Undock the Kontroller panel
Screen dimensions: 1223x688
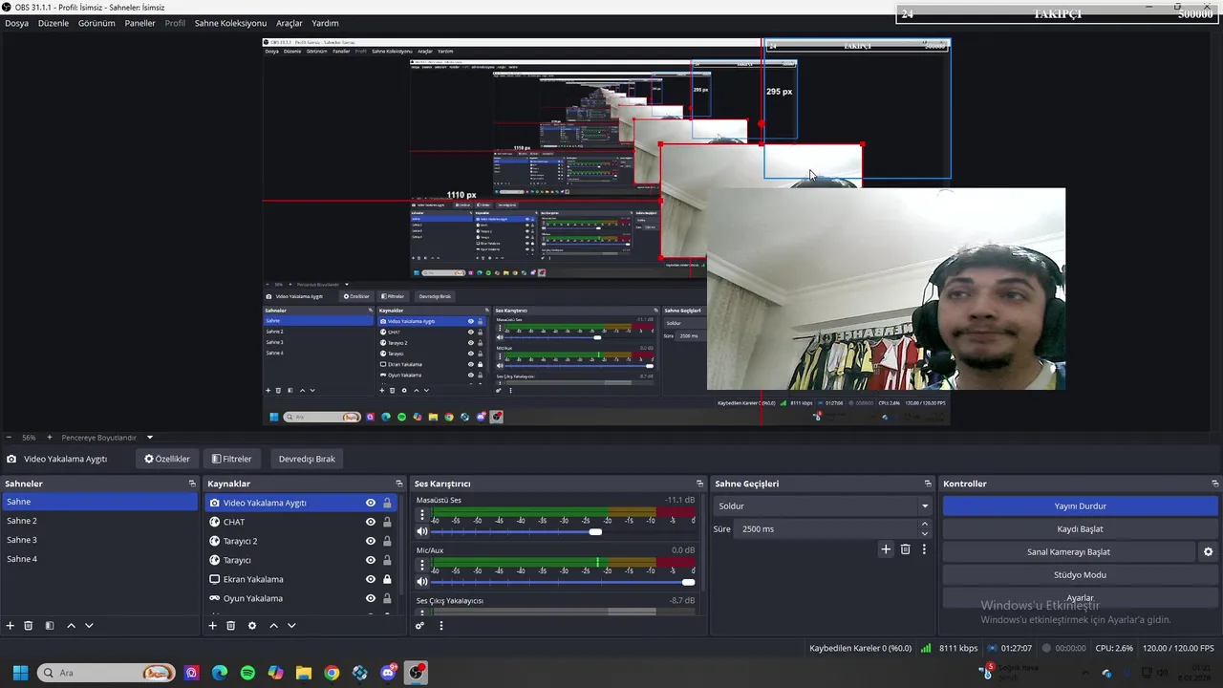tap(1214, 484)
